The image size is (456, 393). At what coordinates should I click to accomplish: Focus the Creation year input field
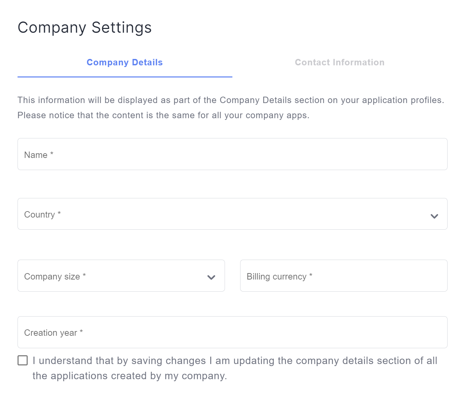point(232,332)
